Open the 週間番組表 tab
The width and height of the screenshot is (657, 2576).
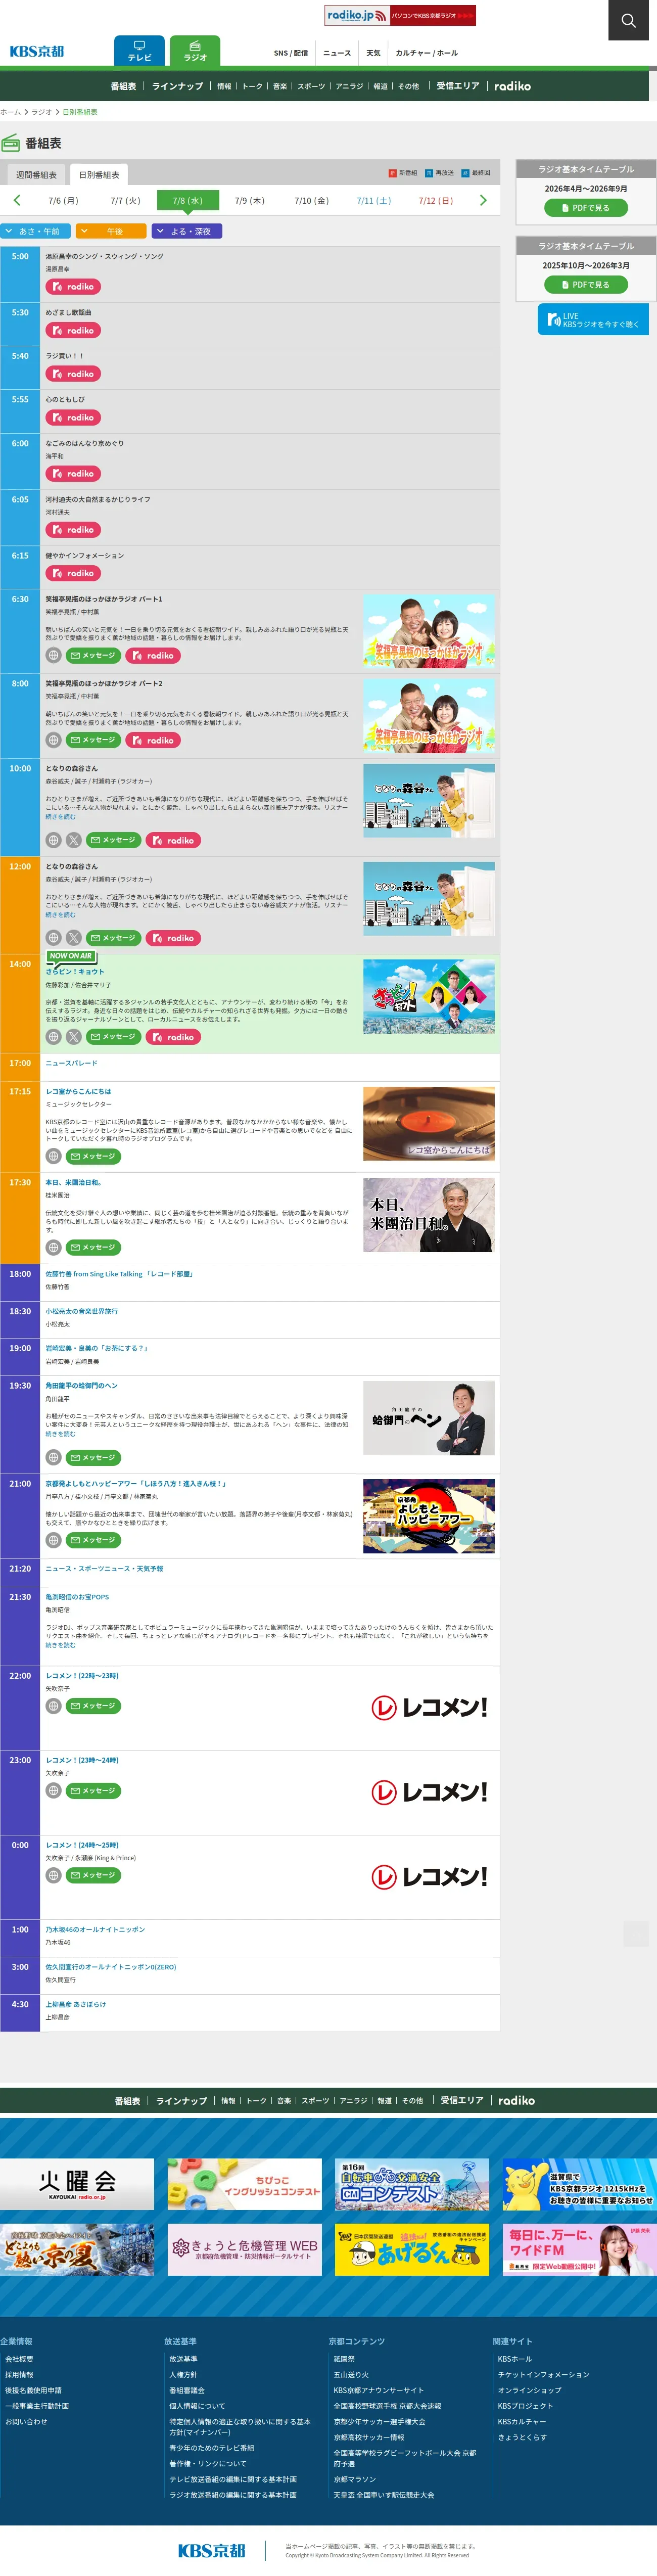coord(36,175)
